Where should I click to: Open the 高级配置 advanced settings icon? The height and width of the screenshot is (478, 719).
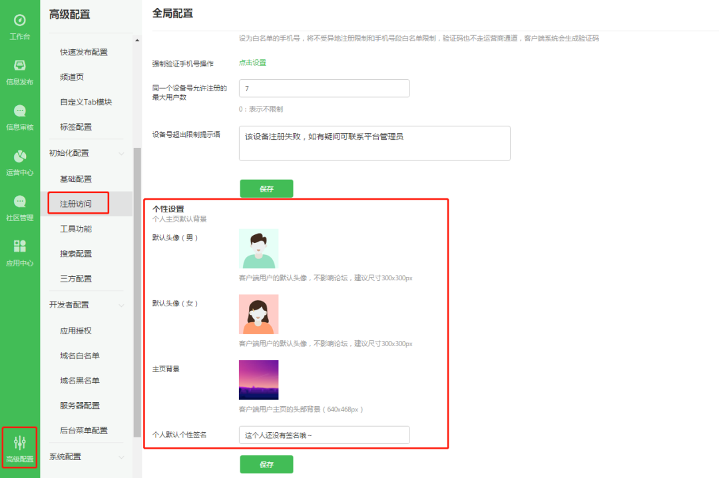click(19, 446)
